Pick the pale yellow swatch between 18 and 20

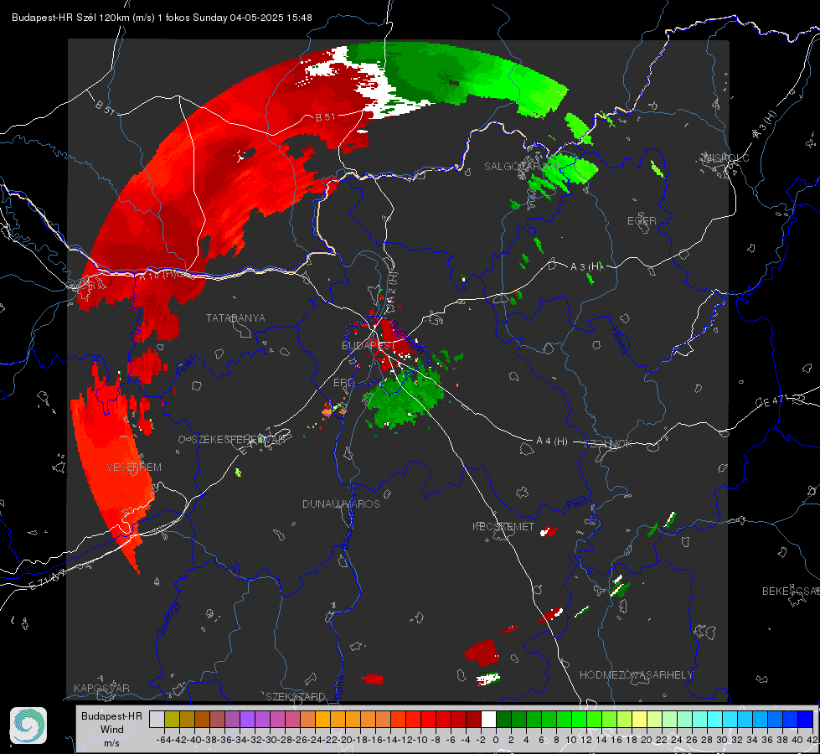tap(640, 719)
